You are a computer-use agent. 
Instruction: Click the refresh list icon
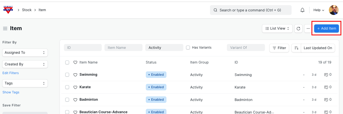[298, 28]
